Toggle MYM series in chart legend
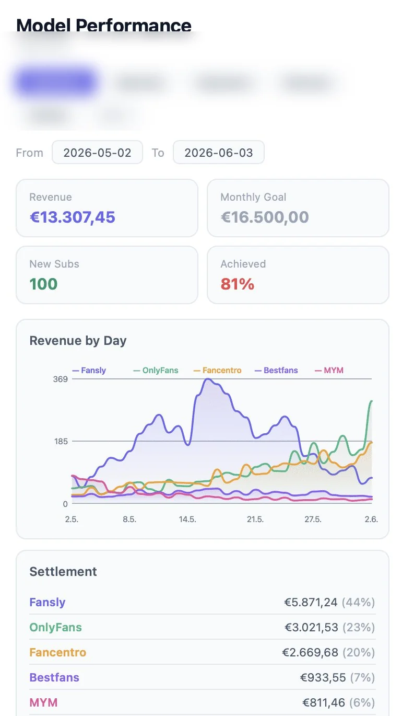Image resolution: width=402 pixels, height=716 pixels. tap(329, 371)
